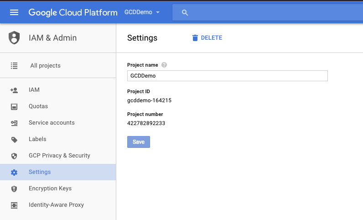Open GCP Privacy & Security page
The image size is (363, 220).
[59, 156]
